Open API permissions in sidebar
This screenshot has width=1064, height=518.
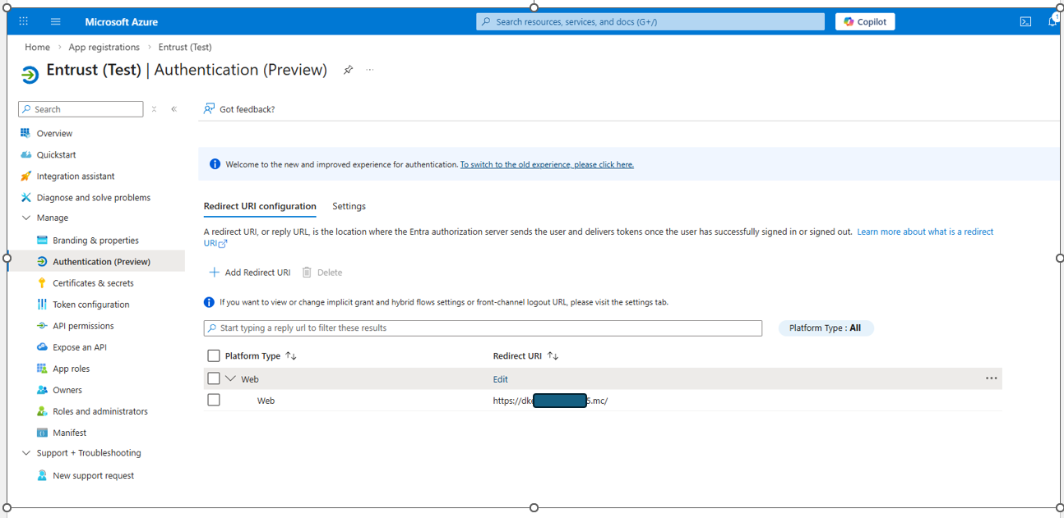click(x=83, y=326)
